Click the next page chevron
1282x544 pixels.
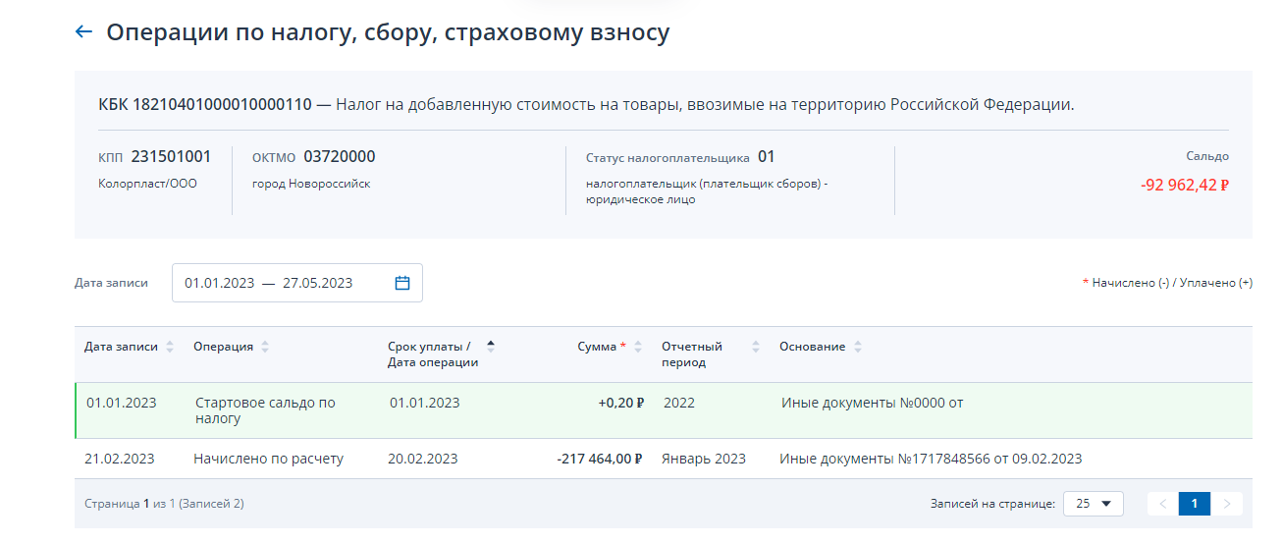[x=1227, y=504]
